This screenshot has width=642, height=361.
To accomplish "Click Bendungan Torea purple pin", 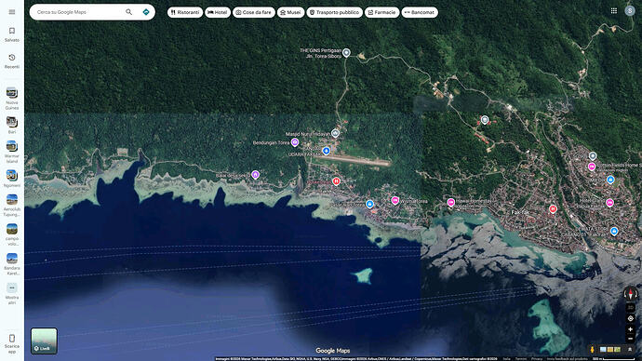I will tap(295, 142).
